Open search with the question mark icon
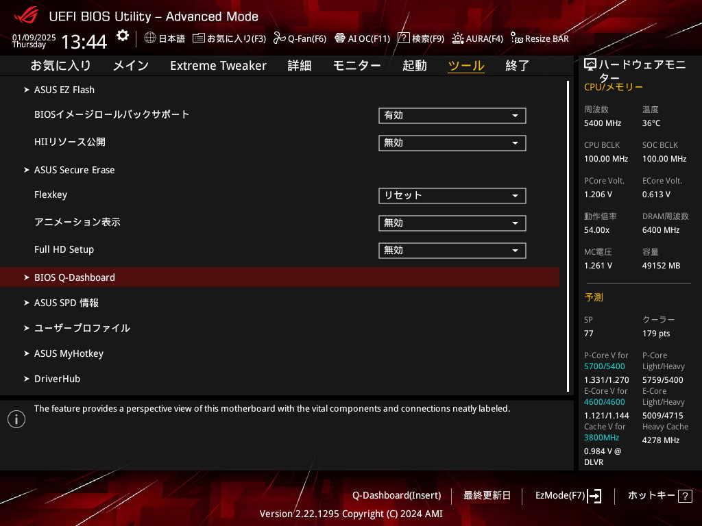The height and width of the screenshot is (526, 702). pos(404,38)
